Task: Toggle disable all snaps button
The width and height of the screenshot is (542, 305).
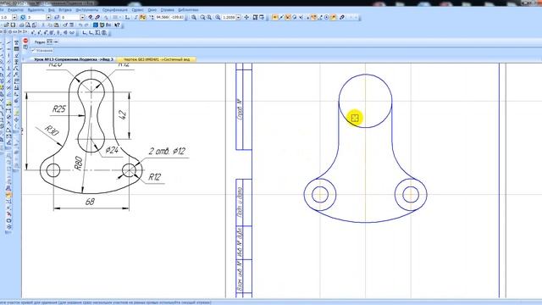Action: pos(341,17)
